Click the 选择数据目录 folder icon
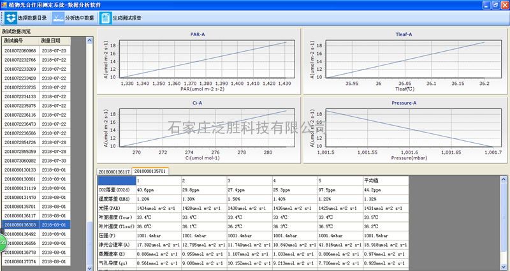510x271 pixels. point(10,18)
